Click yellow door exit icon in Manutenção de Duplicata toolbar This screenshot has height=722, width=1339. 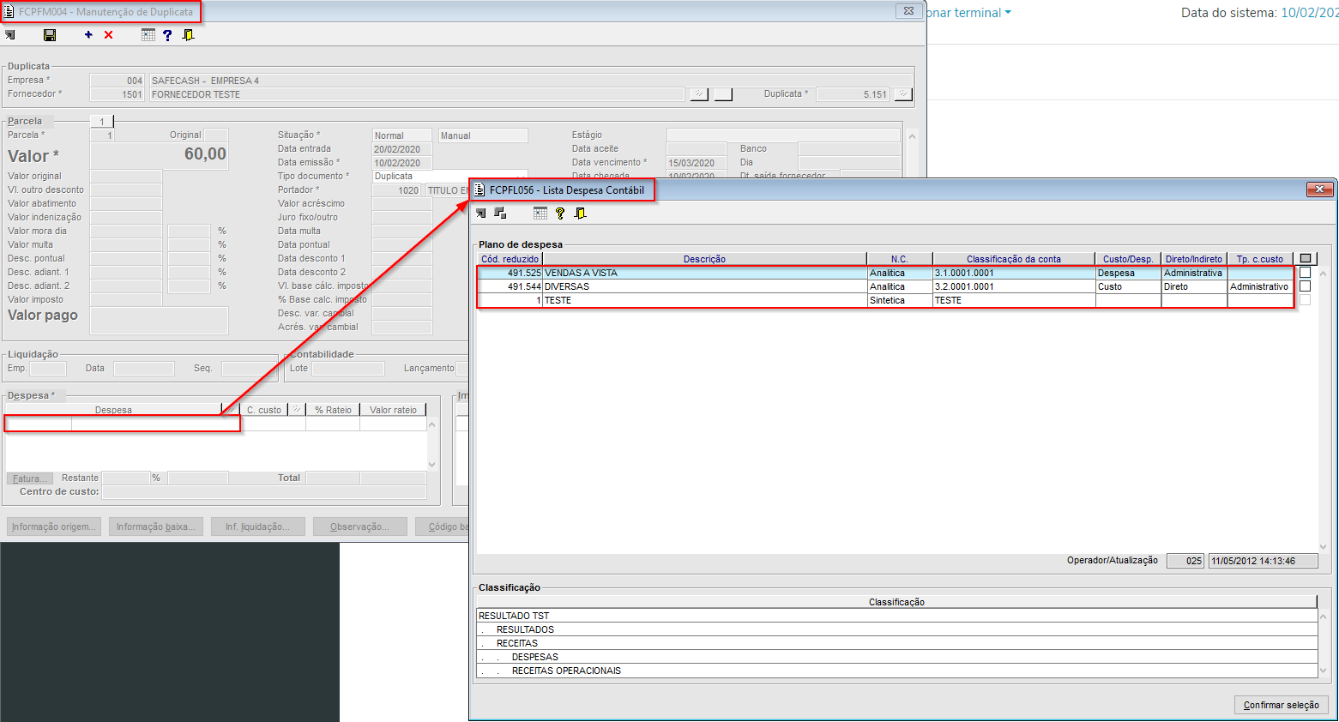point(188,35)
